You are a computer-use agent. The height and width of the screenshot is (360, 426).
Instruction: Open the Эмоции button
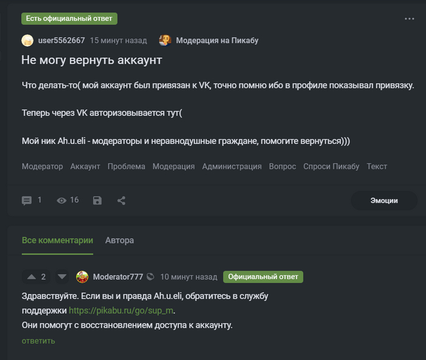click(384, 201)
